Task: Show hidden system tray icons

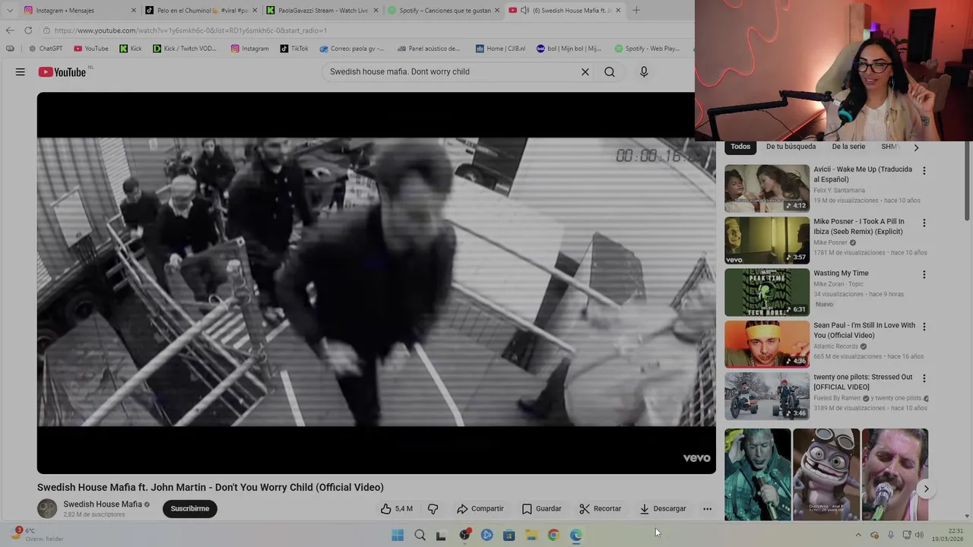Action: (858, 536)
